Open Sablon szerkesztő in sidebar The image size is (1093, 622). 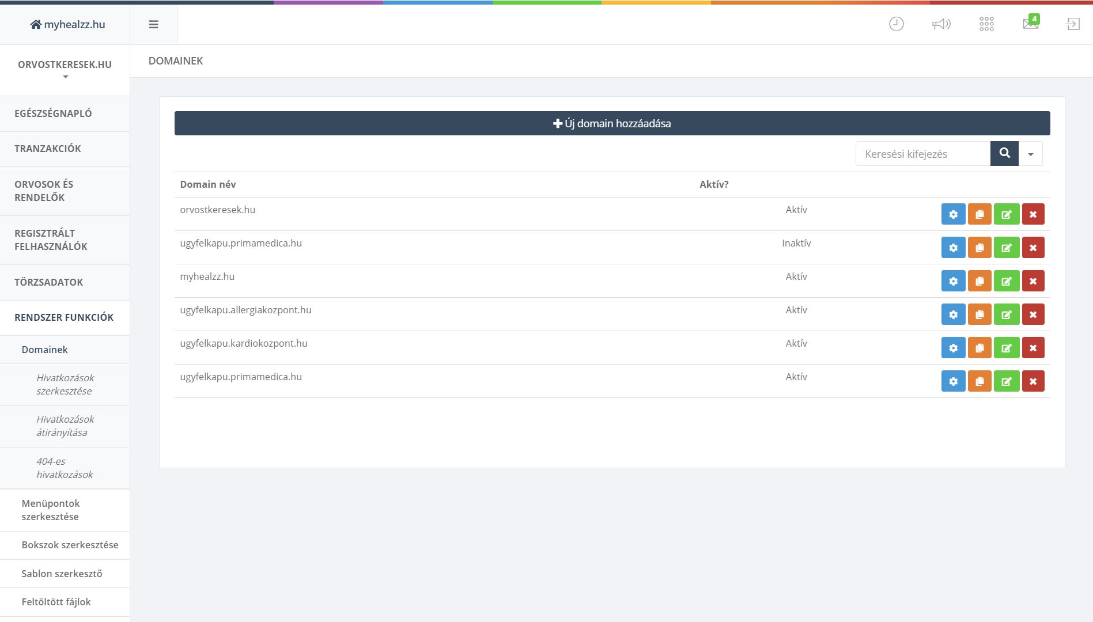[x=65, y=574]
